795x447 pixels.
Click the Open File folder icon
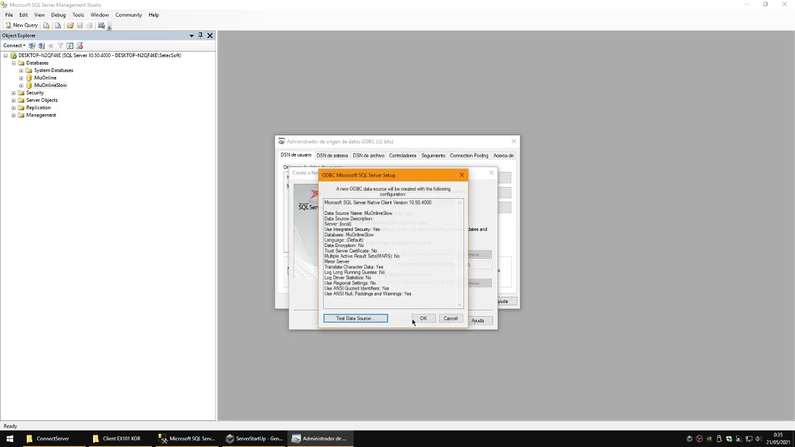pos(70,25)
